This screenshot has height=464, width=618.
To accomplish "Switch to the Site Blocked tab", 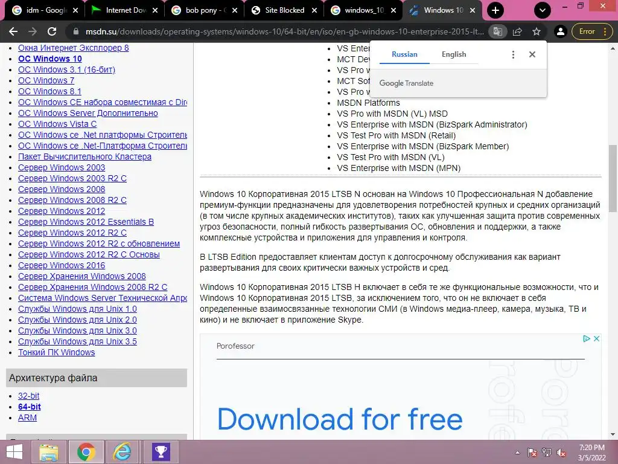I will pos(284,10).
